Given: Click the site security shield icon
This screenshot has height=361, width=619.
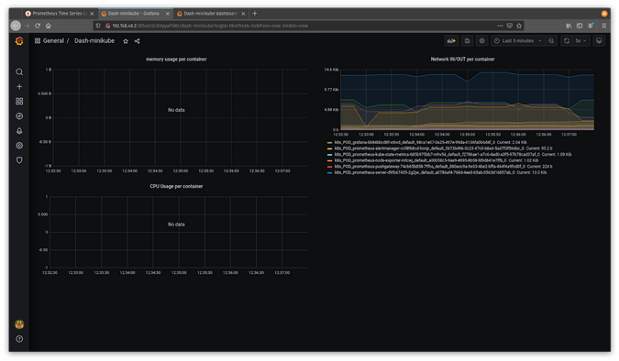Looking at the screenshot, I should [98, 26].
